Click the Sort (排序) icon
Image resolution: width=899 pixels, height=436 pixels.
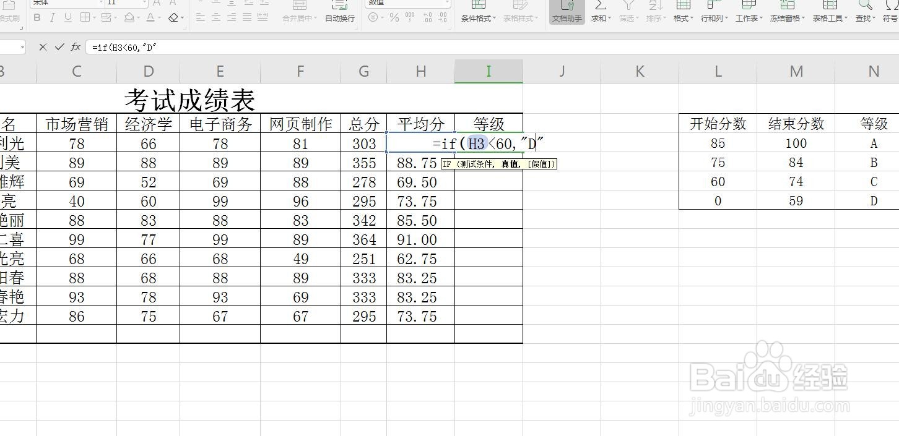655,6
